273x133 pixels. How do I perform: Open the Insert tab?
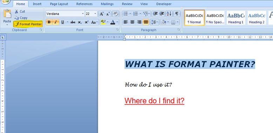tap(37, 4)
